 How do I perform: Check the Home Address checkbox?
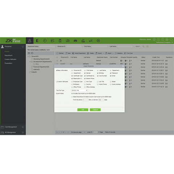[x=111, y=84]
